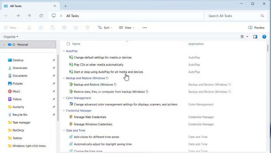The width and height of the screenshot is (271, 153).
Task: Click the Preview button
Action: click(x=256, y=28)
